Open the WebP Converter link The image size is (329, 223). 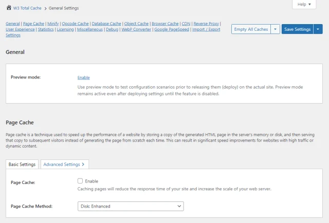[x=136, y=30]
